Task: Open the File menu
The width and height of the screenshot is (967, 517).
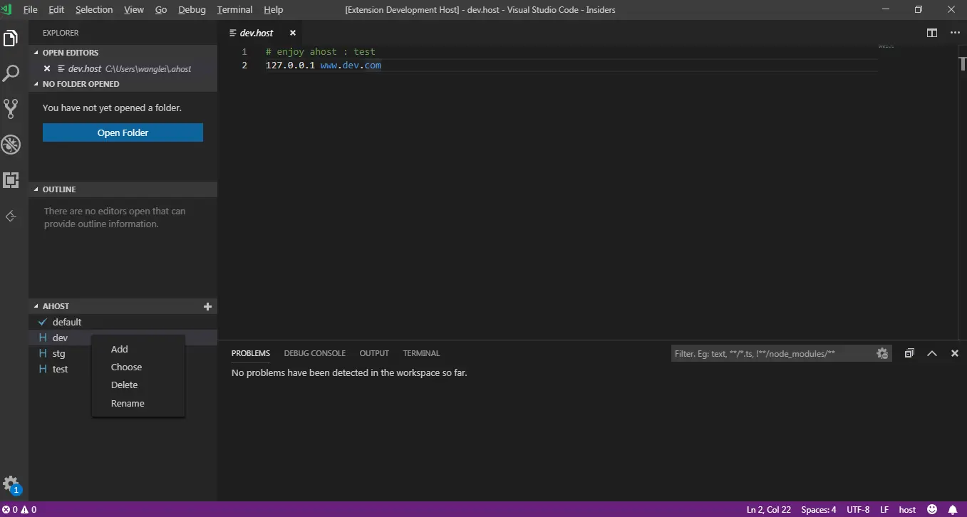Action: pos(31,10)
